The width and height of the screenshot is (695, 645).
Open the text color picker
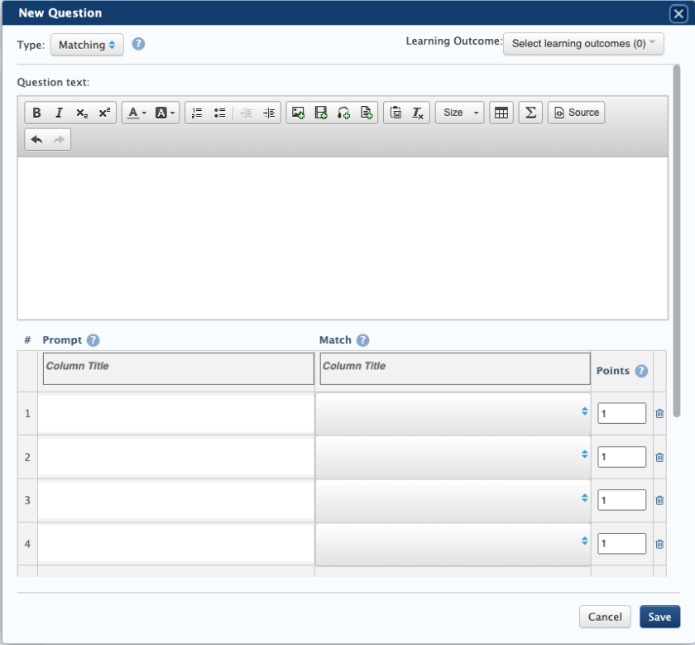pos(137,113)
